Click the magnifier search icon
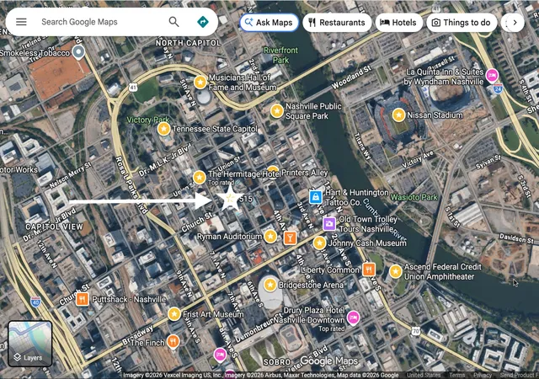 [x=174, y=22]
